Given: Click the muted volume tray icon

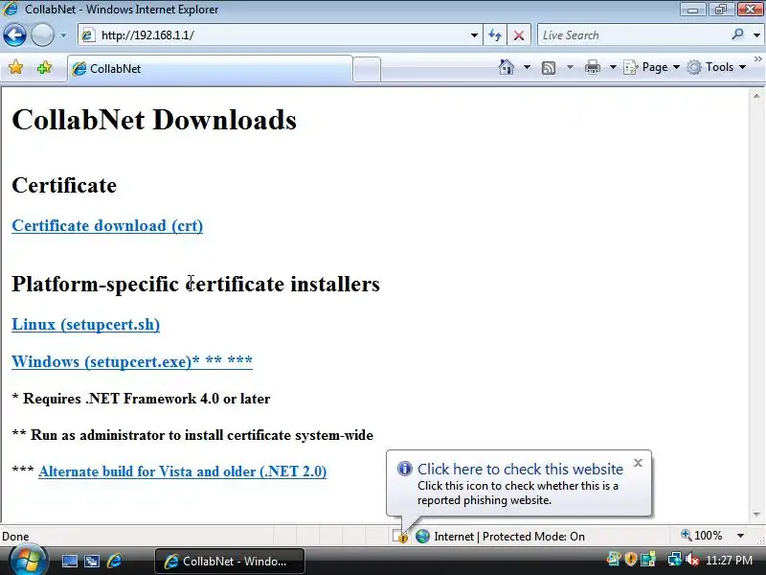Looking at the screenshot, I should tap(691, 559).
